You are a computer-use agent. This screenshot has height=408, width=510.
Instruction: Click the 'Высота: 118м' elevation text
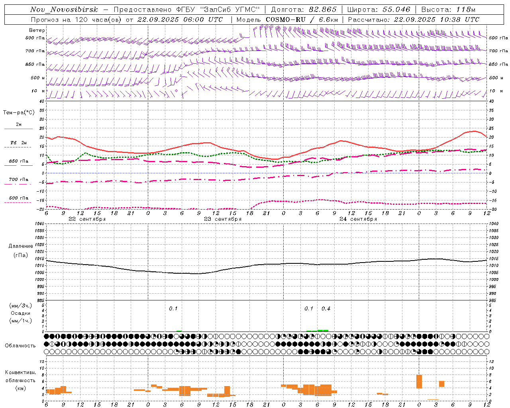(x=448, y=10)
